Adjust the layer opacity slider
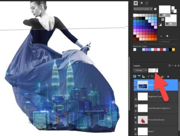Image resolution: width=180 pixels, height=136 pixels. [151, 70]
